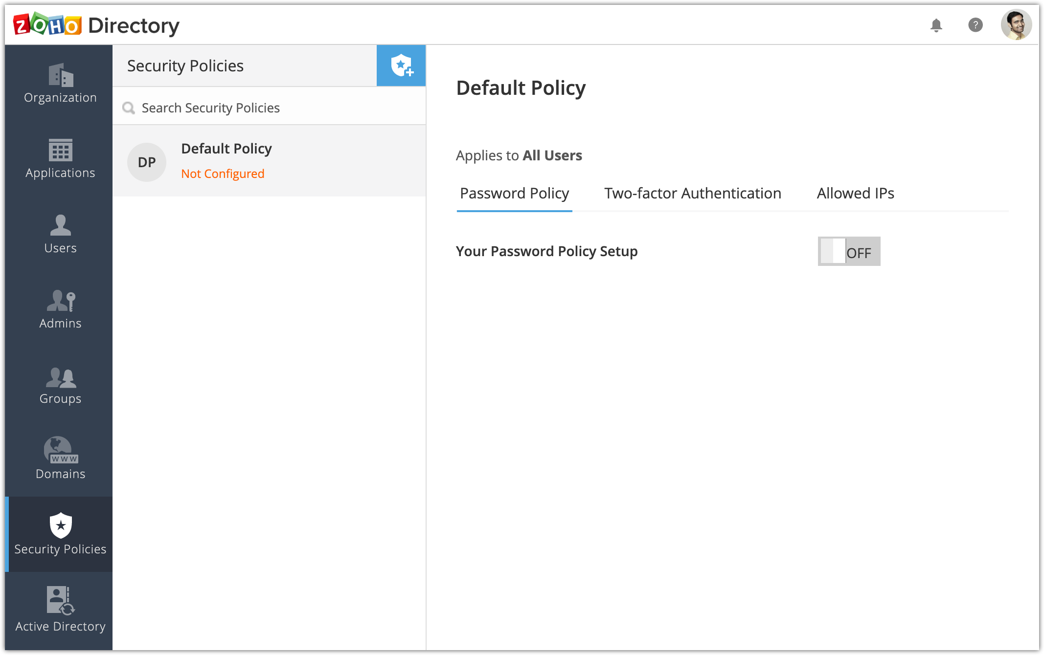Switch to the Two-factor Authentication tab

pyautogui.click(x=692, y=194)
